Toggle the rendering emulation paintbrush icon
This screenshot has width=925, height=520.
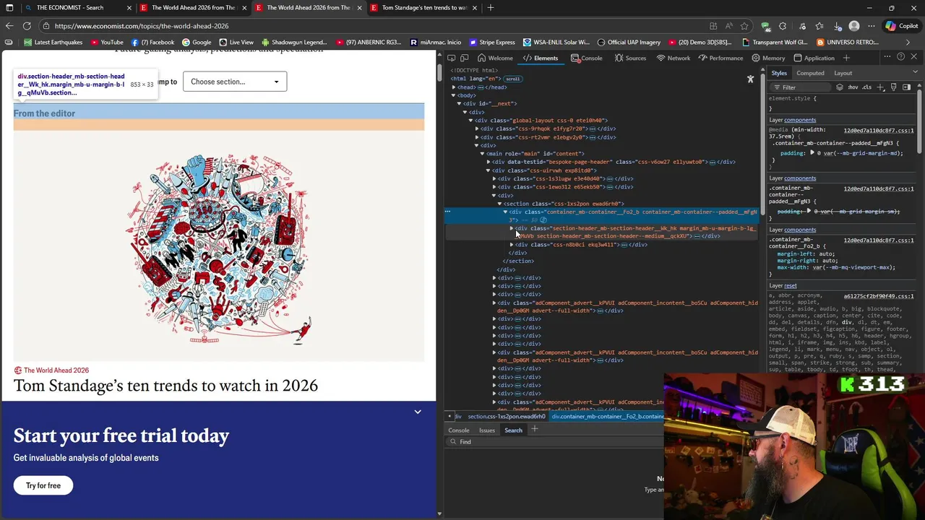(x=894, y=87)
